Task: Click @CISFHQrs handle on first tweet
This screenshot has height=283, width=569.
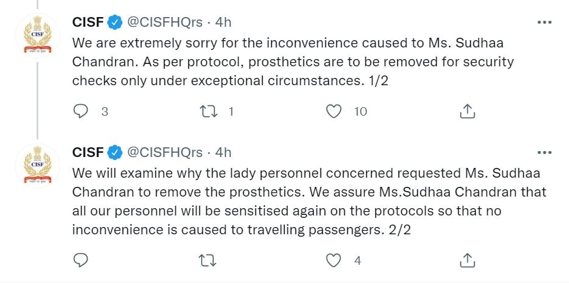Action: [x=164, y=23]
